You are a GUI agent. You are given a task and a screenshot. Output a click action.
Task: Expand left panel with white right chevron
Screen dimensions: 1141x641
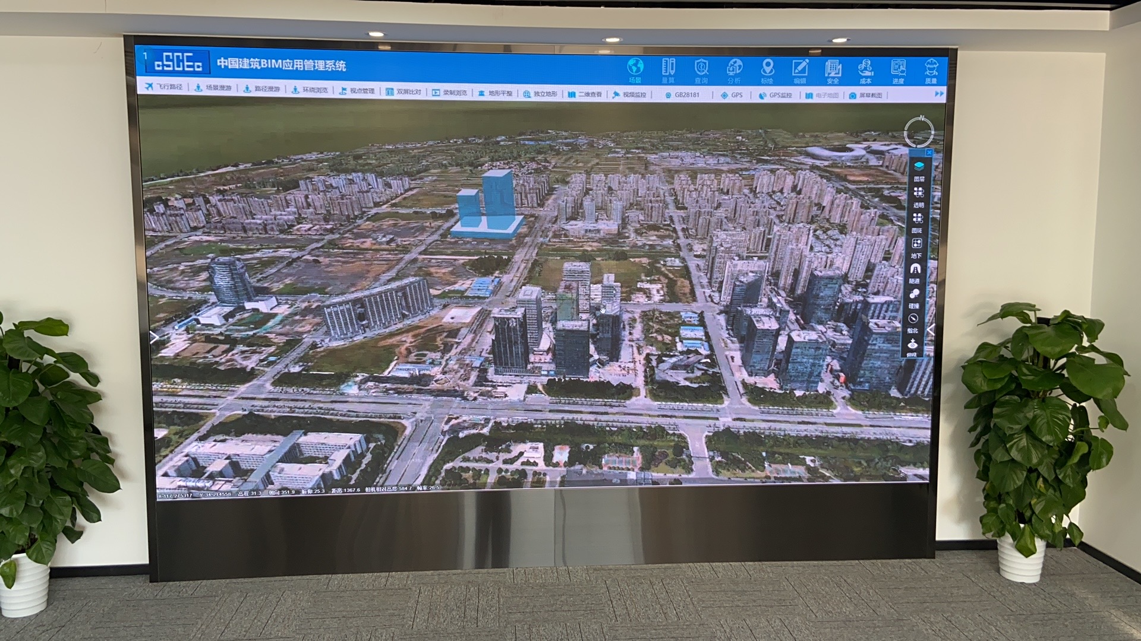pos(154,338)
